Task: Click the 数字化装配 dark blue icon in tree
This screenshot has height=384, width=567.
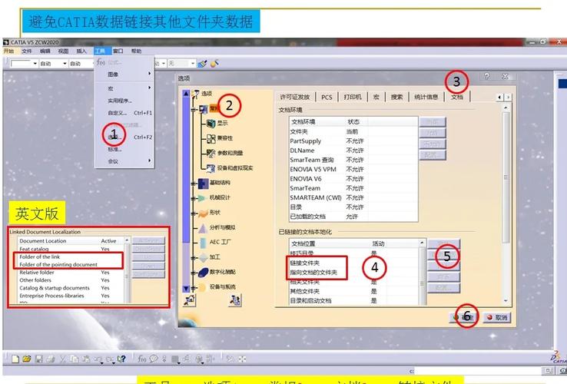Action: point(204,273)
